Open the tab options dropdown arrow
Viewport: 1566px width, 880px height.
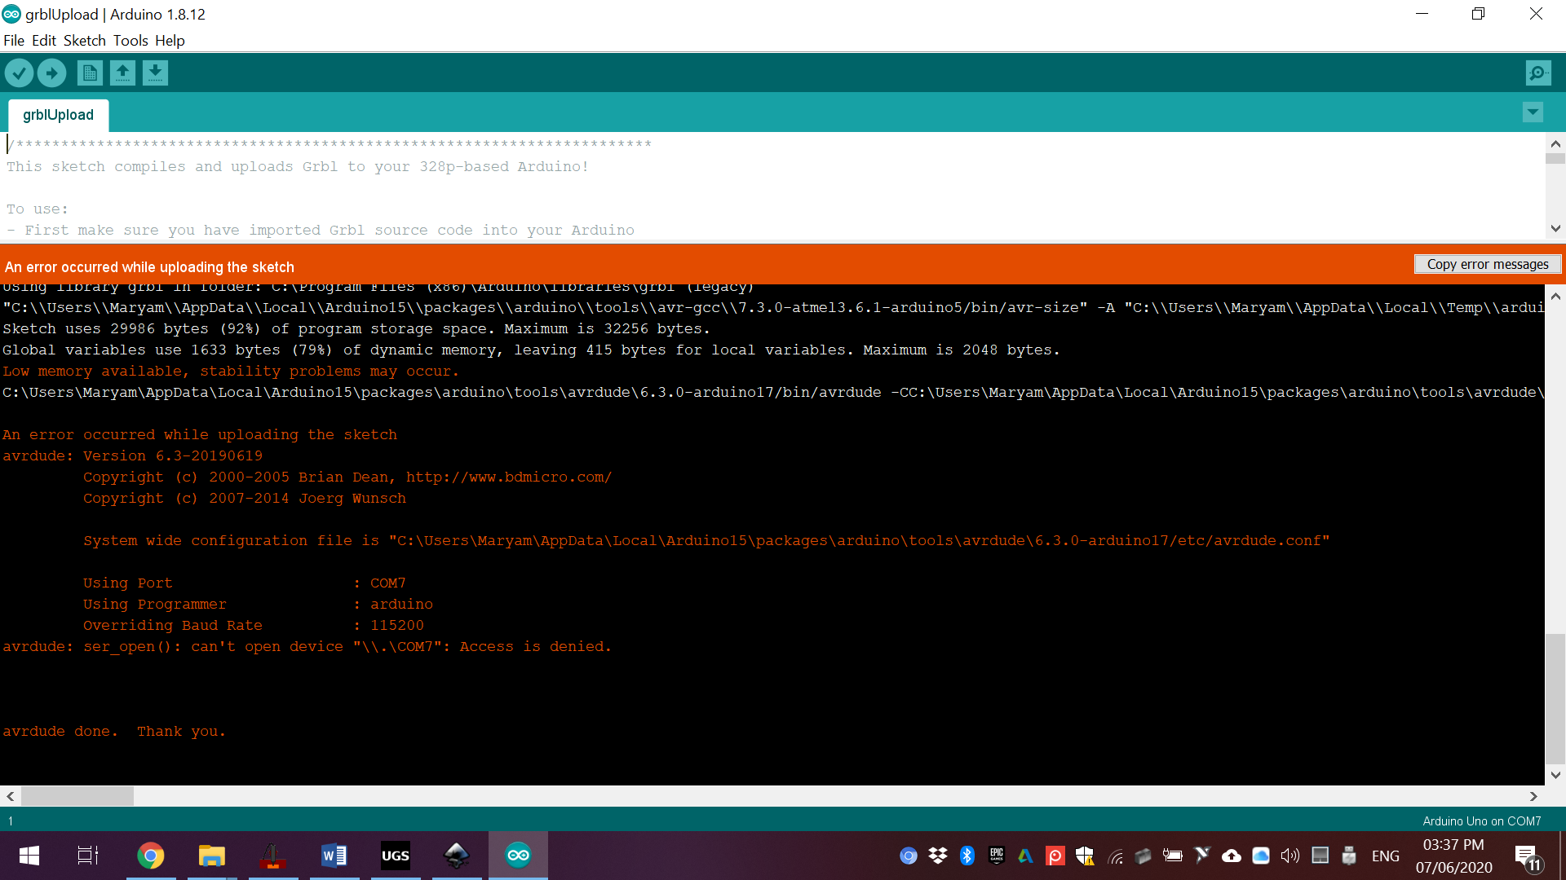1533,112
